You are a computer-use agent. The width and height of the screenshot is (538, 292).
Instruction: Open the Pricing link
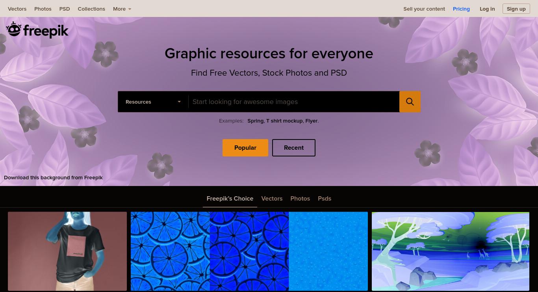click(461, 9)
